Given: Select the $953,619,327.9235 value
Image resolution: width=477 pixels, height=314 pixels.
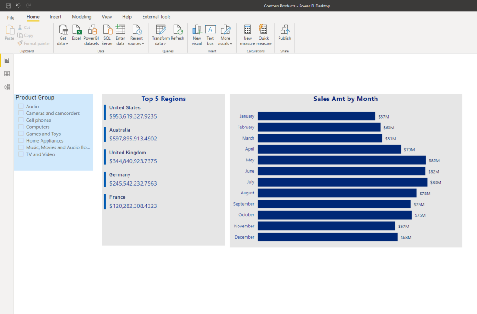Looking at the screenshot, I should tap(133, 116).
